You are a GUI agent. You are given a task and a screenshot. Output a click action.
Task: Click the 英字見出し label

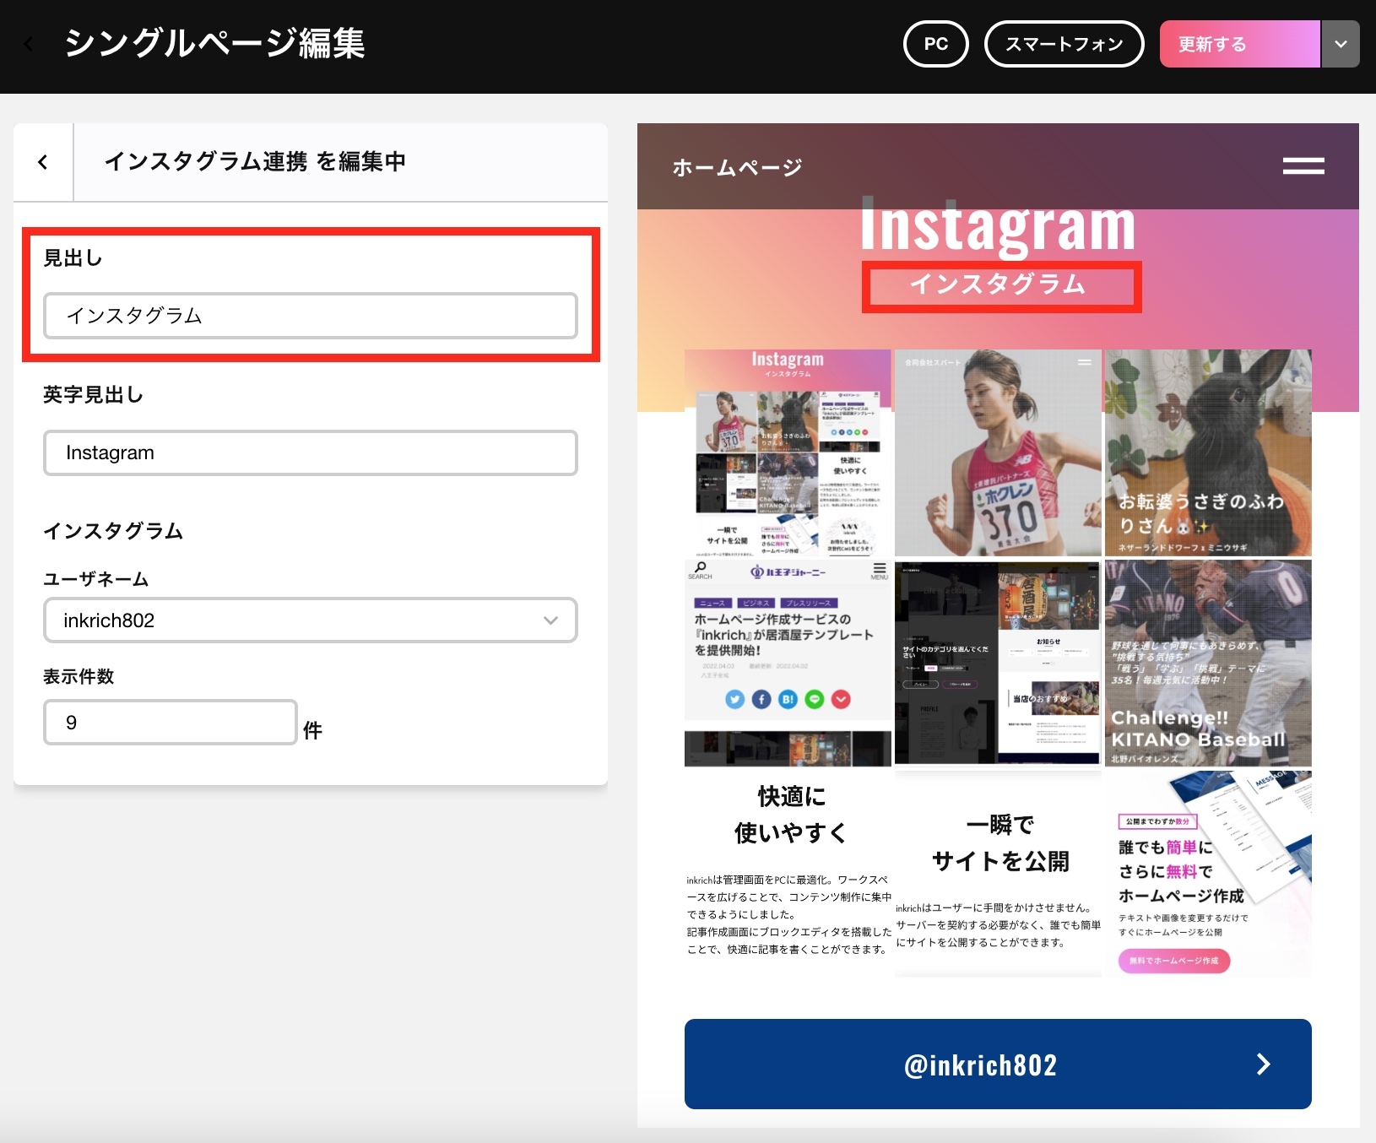[x=93, y=395]
